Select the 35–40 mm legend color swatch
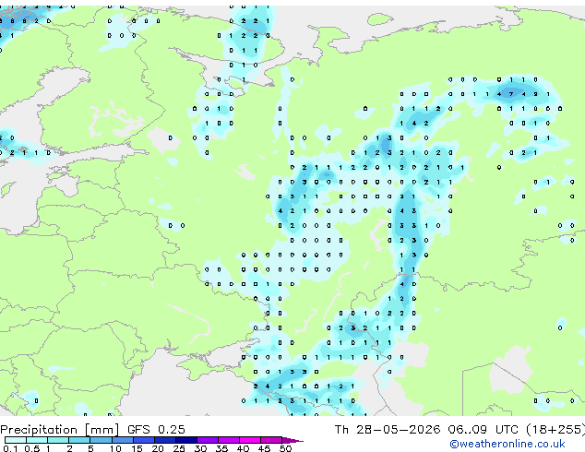Viewport: 585px width, 452px height. (x=229, y=440)
